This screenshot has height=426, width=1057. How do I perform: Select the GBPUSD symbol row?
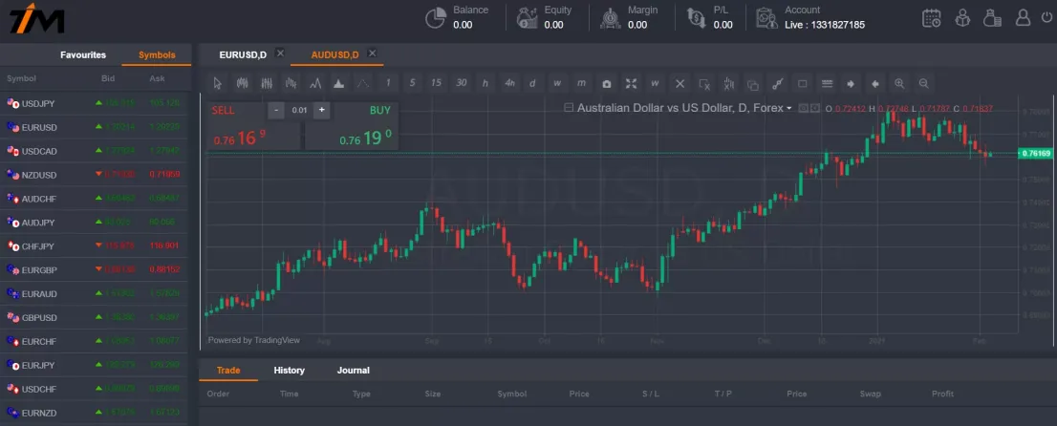coord(96,317)
